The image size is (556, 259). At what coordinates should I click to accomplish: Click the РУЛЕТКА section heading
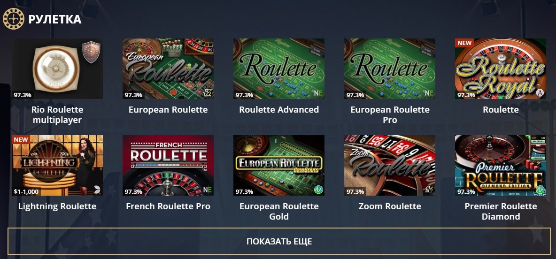[x=55, y=19]
